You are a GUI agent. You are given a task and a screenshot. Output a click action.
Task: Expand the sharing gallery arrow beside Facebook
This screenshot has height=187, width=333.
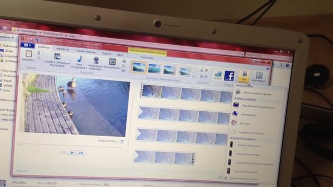pos(236,81)
